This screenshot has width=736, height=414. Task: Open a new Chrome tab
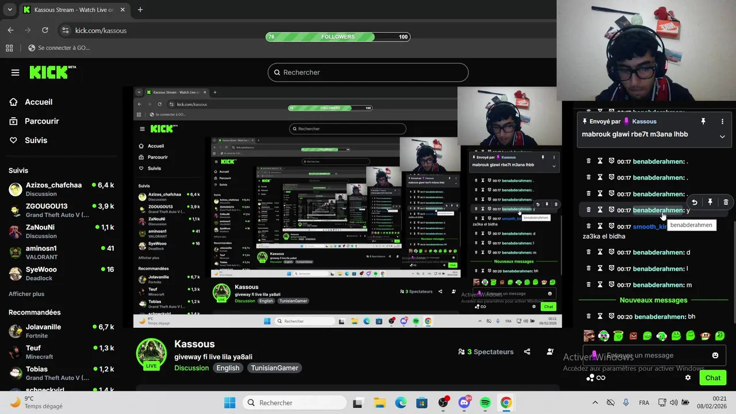point(140,10)
